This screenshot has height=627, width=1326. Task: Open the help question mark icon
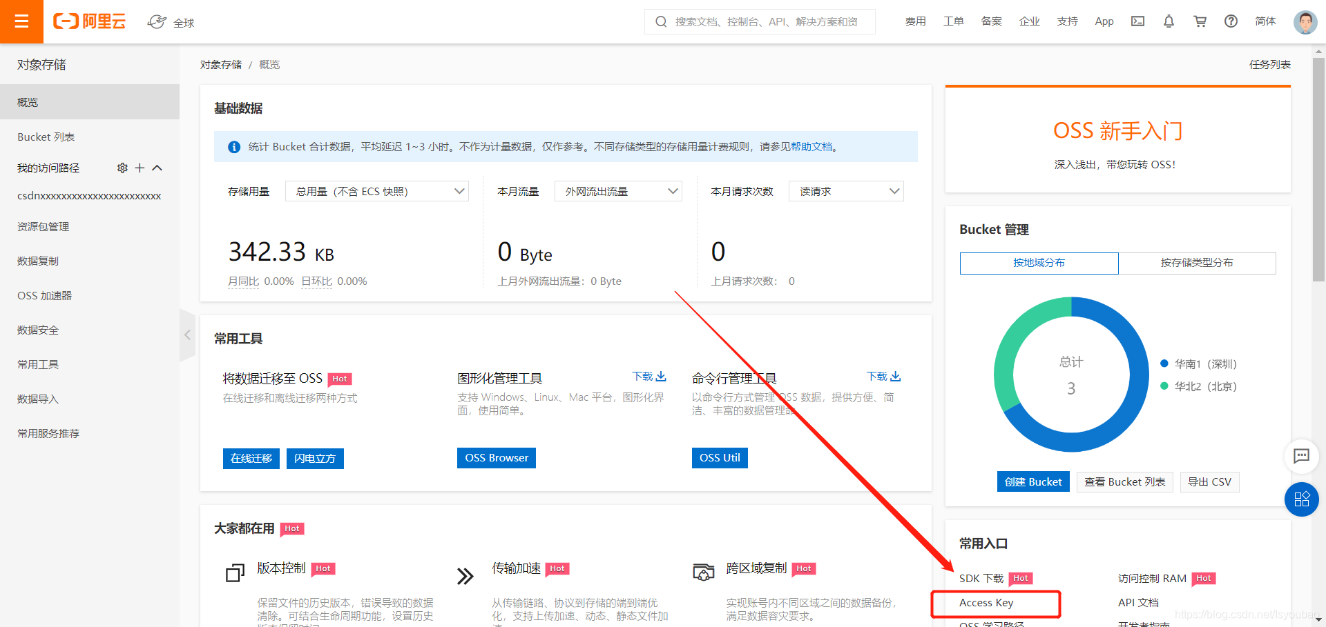point(1231,21)
